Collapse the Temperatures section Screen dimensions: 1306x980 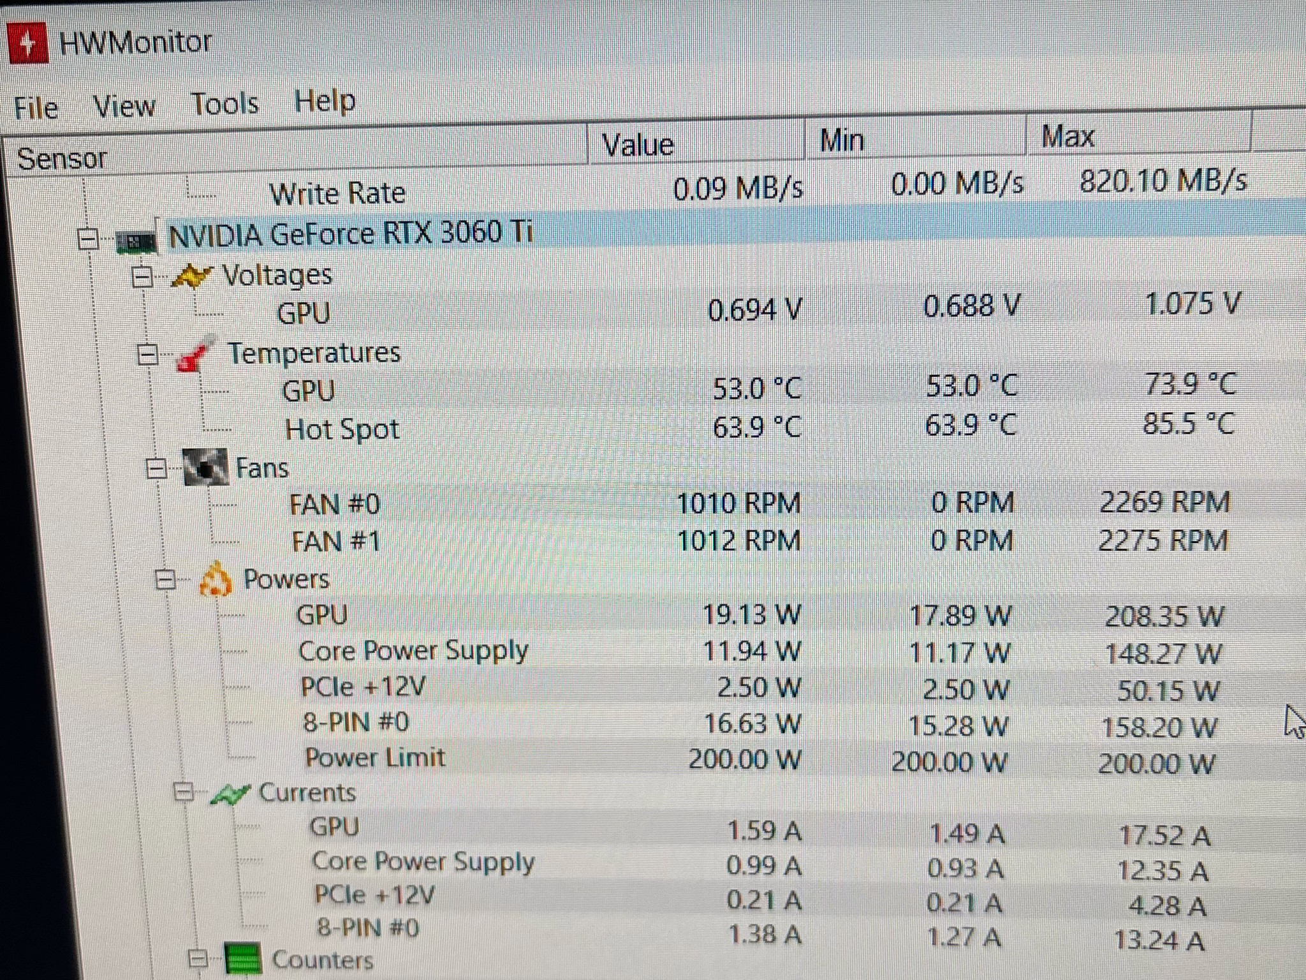148,355
